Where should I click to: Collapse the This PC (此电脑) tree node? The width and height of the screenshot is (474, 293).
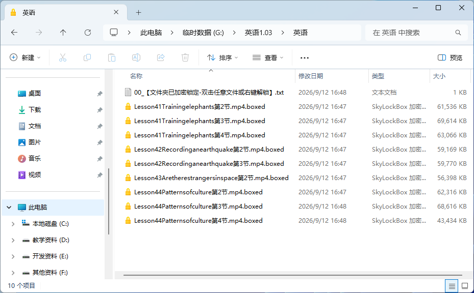(x=9, y=208)
